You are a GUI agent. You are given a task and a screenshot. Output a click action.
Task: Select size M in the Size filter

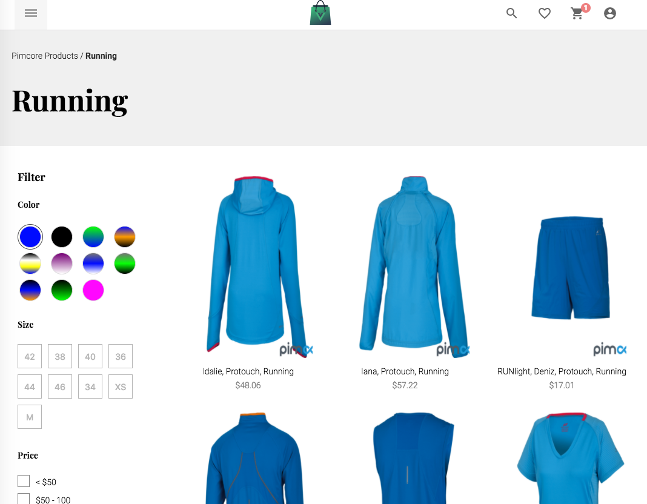coord(29,417)
